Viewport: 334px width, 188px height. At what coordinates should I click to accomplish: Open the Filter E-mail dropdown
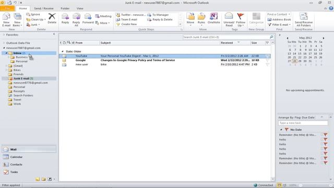[x=279, y=25]
